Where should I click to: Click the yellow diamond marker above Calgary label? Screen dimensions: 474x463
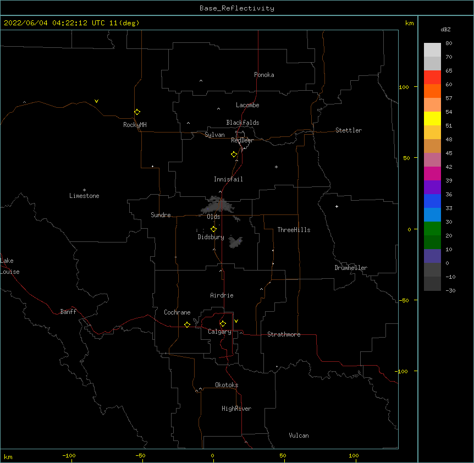click(223, 324)
